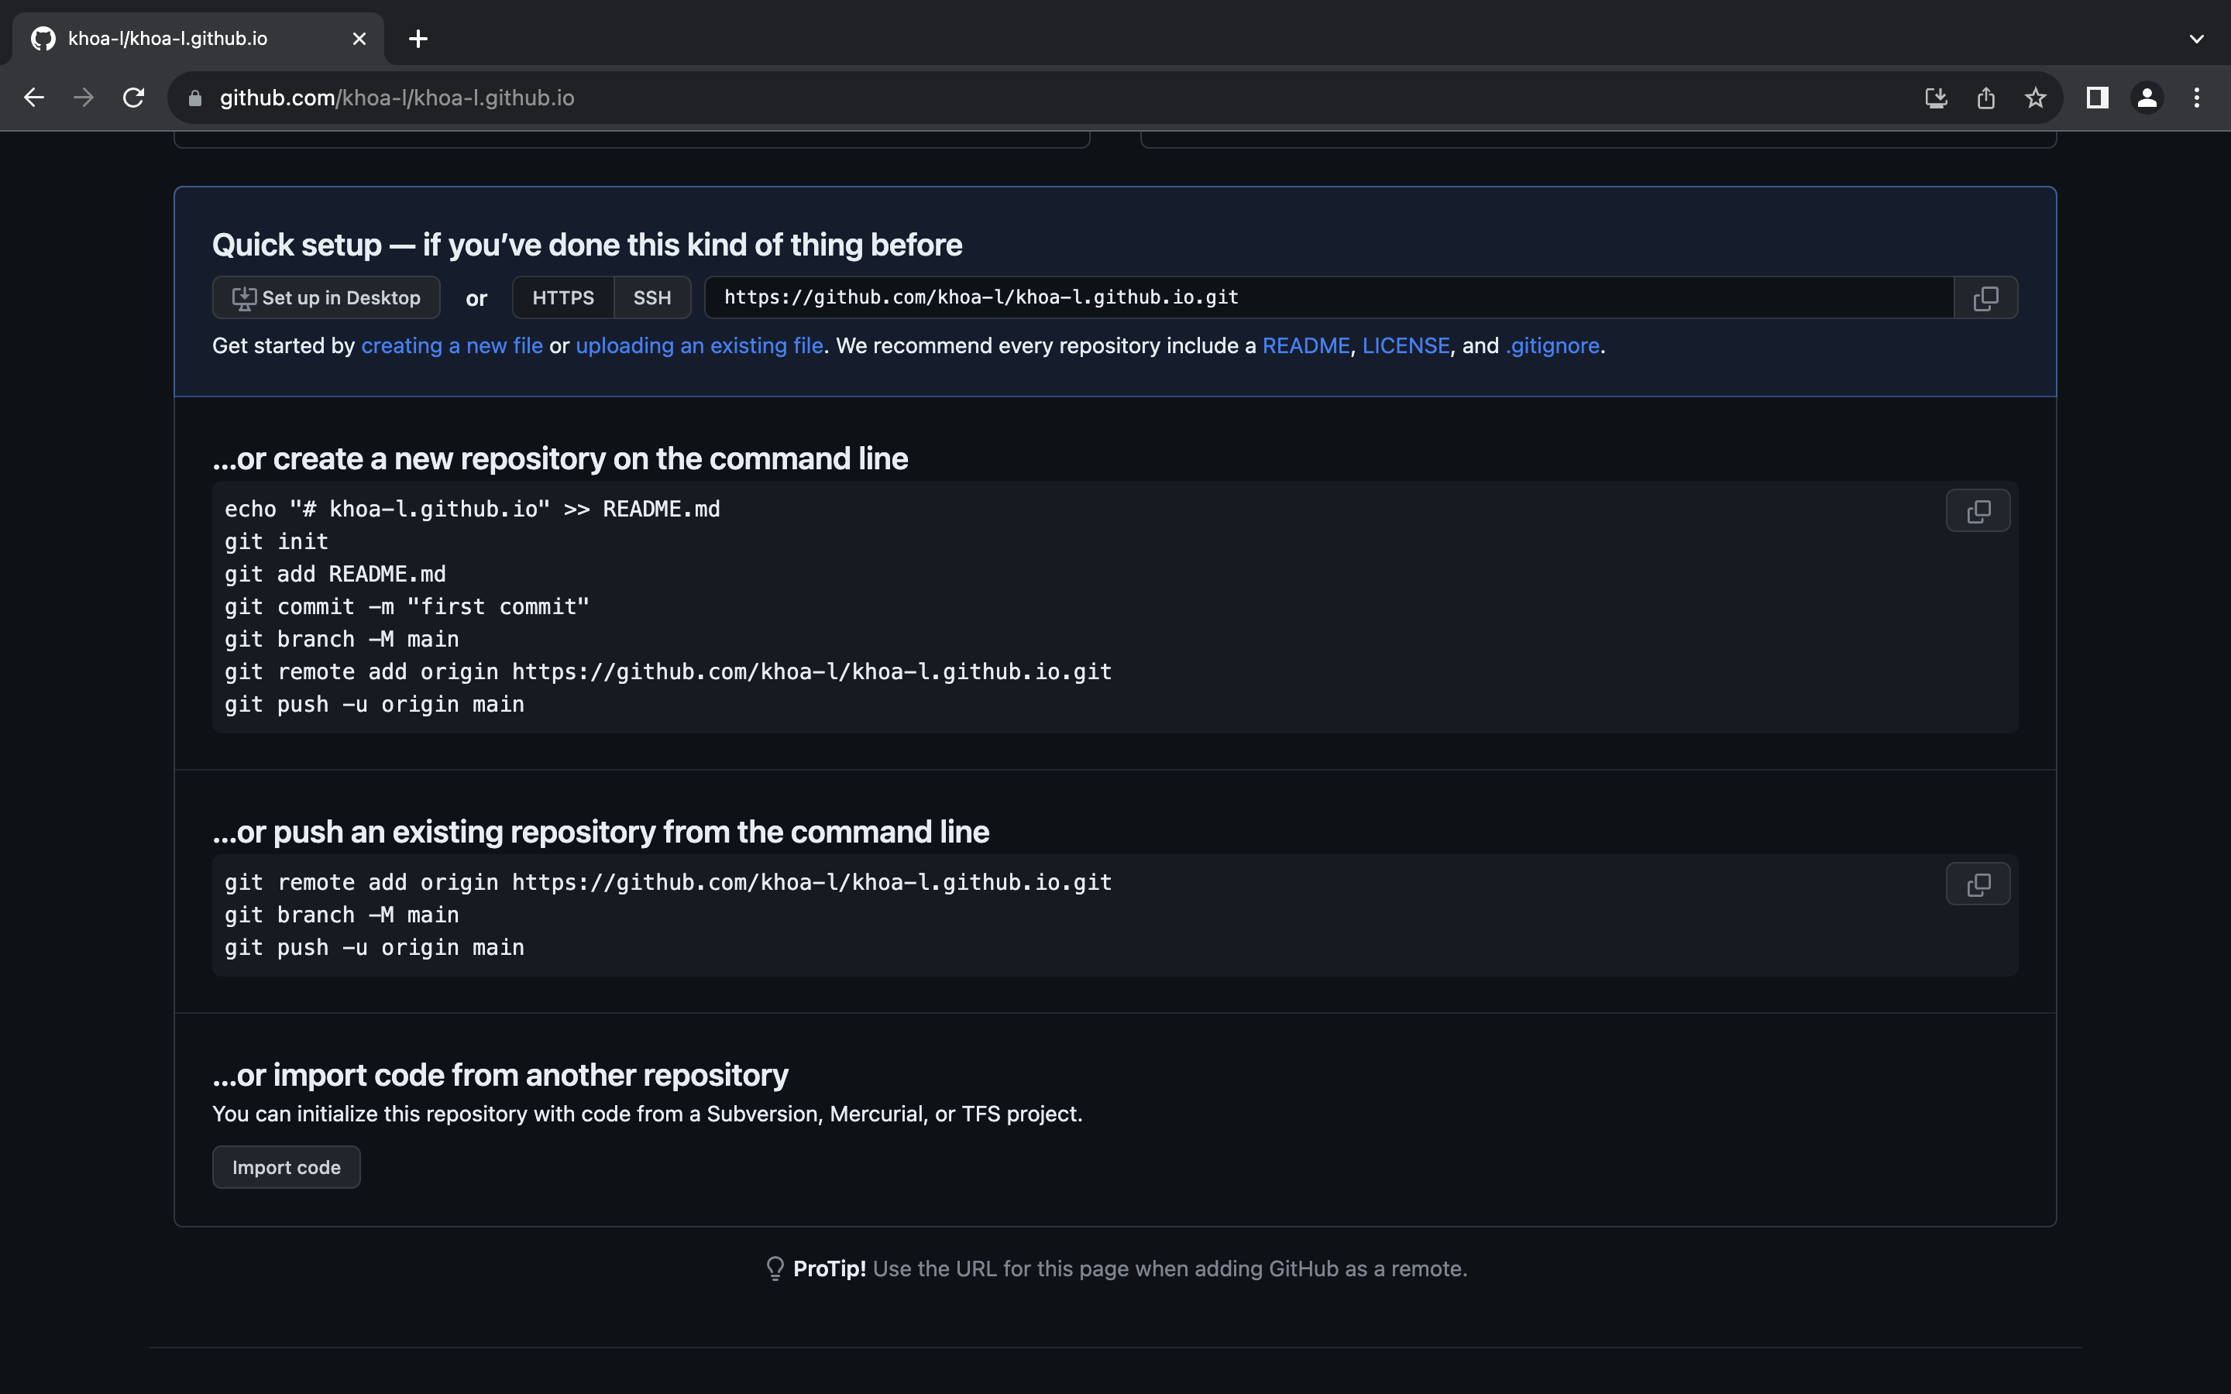Open a new browser tab

point(418,39)
